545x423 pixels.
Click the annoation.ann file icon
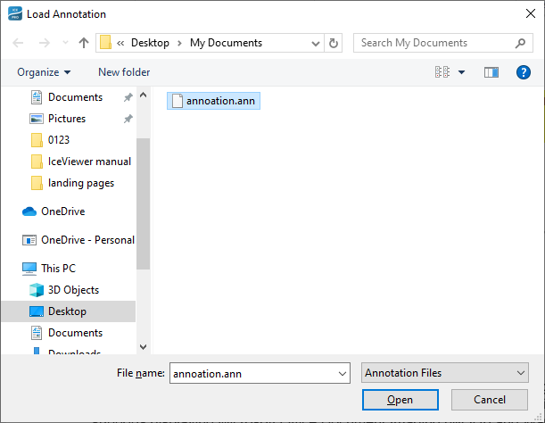[178, 101]
